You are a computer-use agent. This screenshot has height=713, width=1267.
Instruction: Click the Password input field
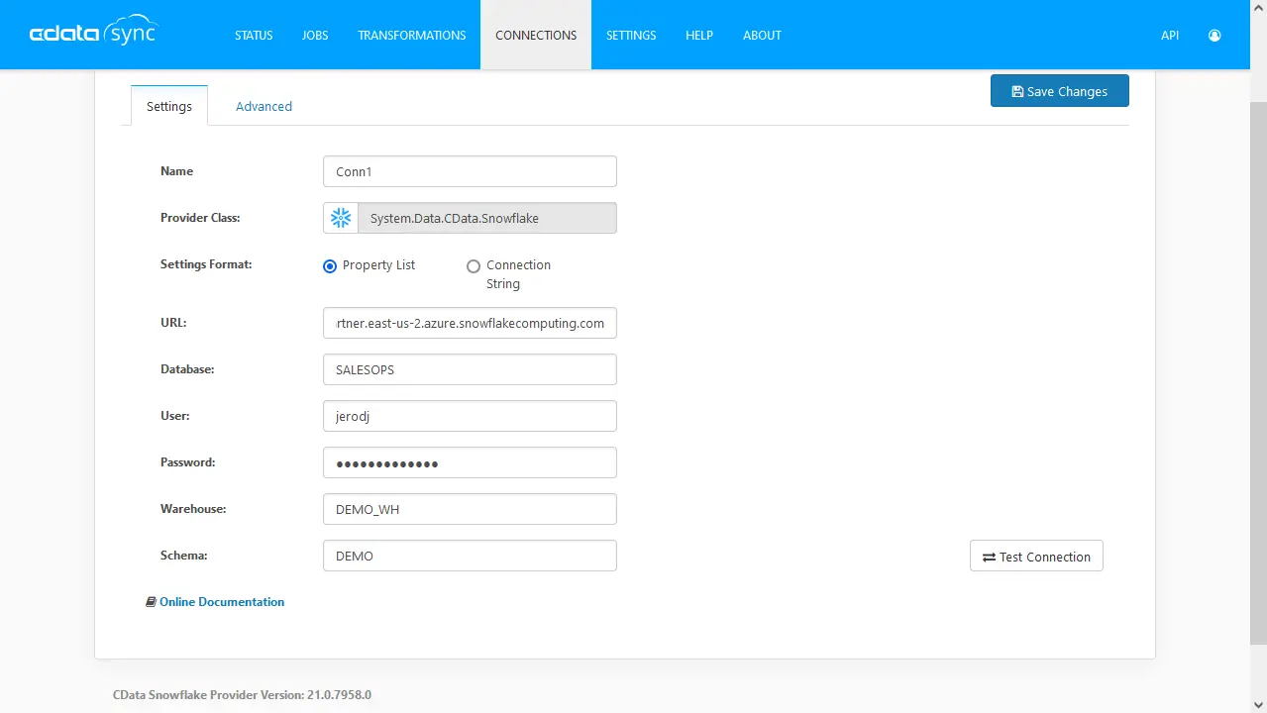[470, 462]
